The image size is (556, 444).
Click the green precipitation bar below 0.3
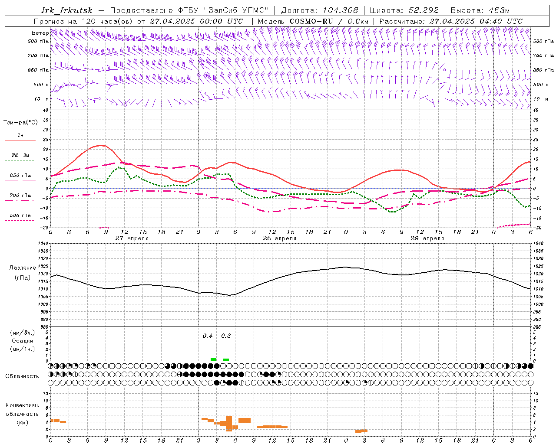[226, 359]
